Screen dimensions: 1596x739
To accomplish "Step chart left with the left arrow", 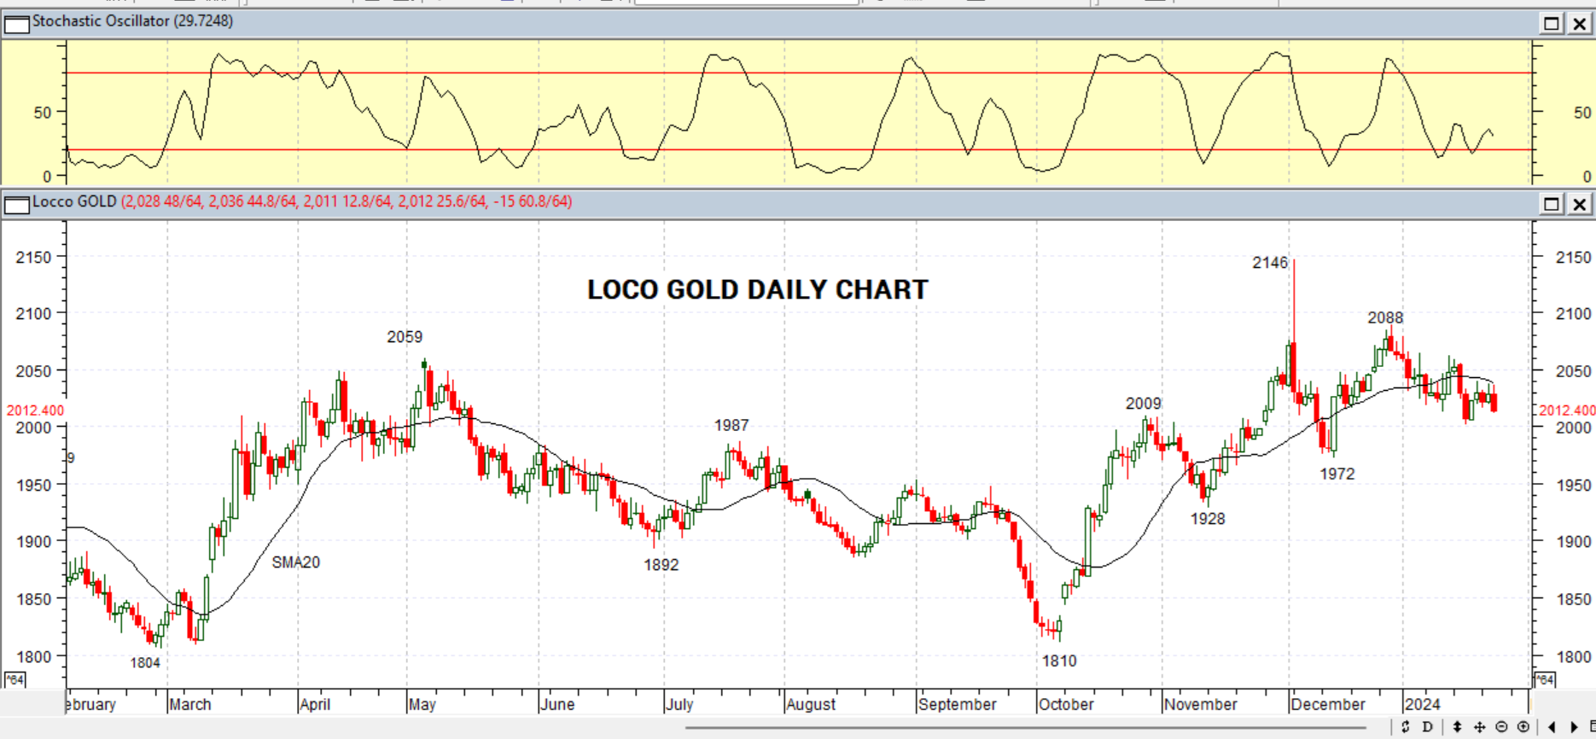I will pos(1552,727).
